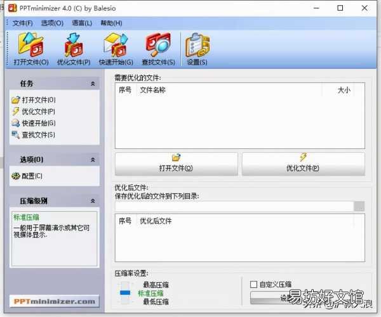Click the 打开文件(O) toolbar icon

[x=31, y=49]
